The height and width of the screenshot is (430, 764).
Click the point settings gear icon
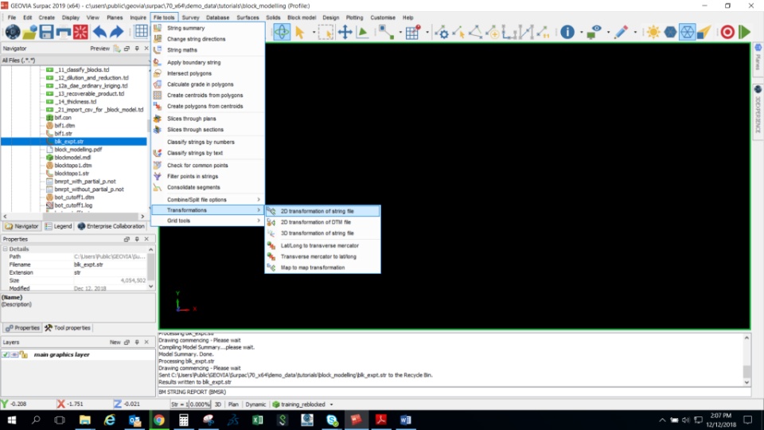[442, 32]
